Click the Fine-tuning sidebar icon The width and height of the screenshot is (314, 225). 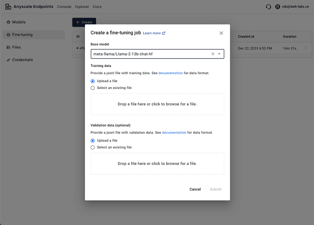coord(8,35)
